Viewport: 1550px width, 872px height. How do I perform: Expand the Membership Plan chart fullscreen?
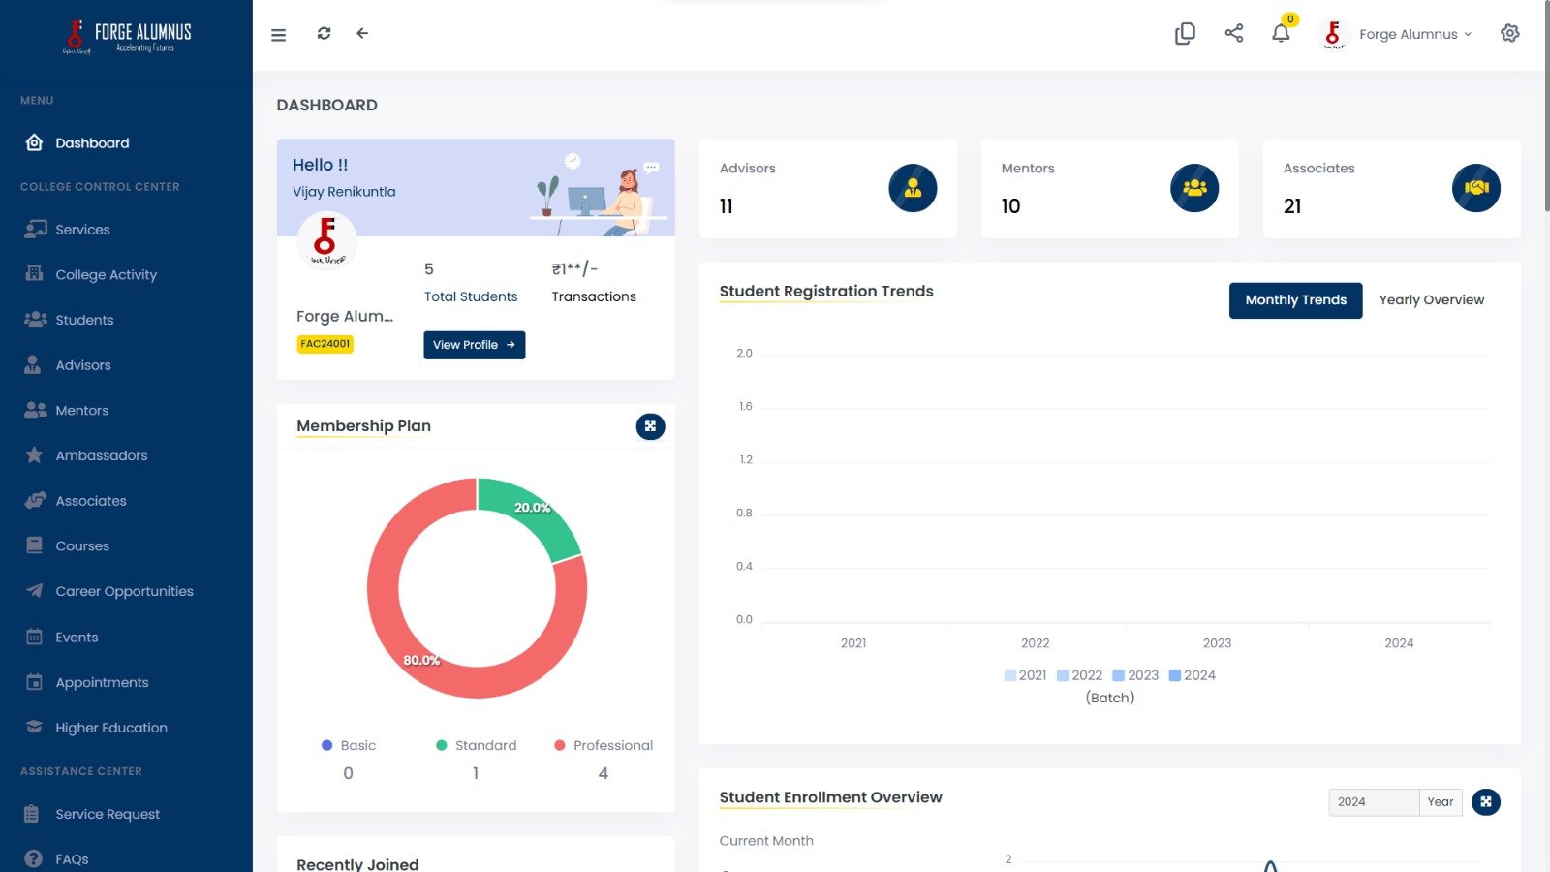[650, 426]
